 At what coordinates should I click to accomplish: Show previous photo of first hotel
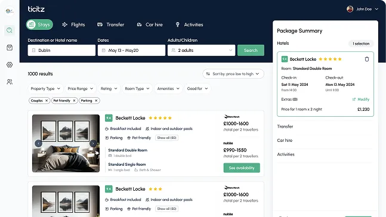pyautogui.click(x=38, y=144)
